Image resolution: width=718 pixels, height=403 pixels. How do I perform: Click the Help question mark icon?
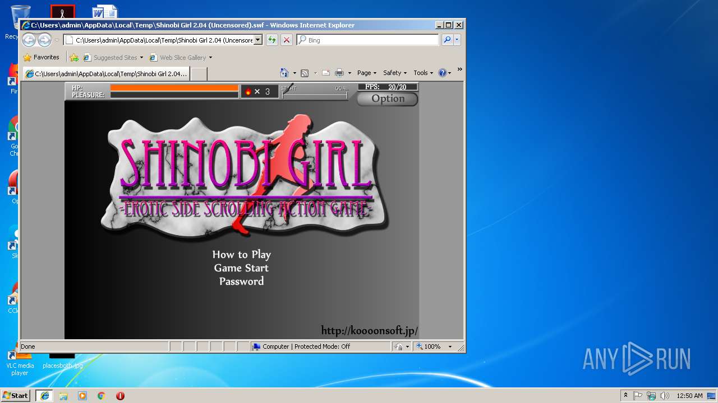click(442, 73)
